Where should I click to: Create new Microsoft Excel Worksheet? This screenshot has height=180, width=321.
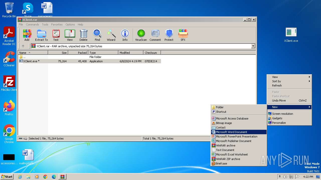click(239, 154)
